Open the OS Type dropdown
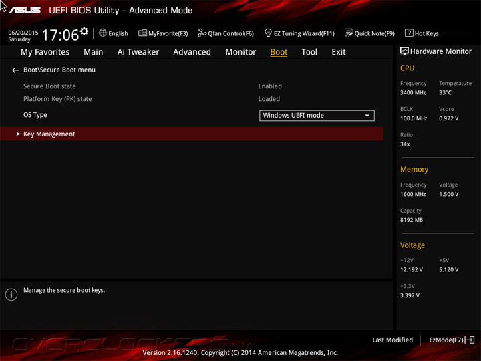This screenshot has height=361, width=481. click(x=317, y=116)
